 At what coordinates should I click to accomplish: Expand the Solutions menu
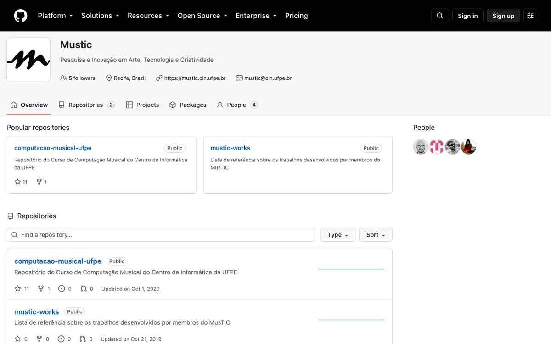click(100, 16)
